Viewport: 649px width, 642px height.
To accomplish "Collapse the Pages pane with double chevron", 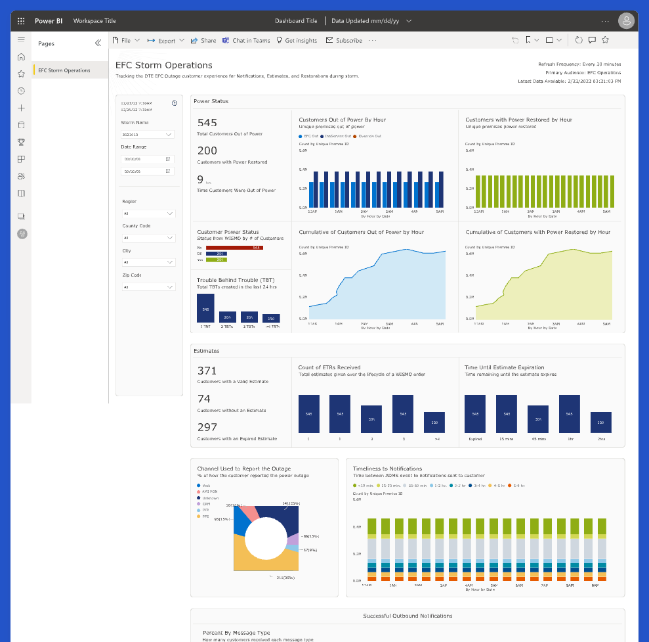I will [98, 43].
